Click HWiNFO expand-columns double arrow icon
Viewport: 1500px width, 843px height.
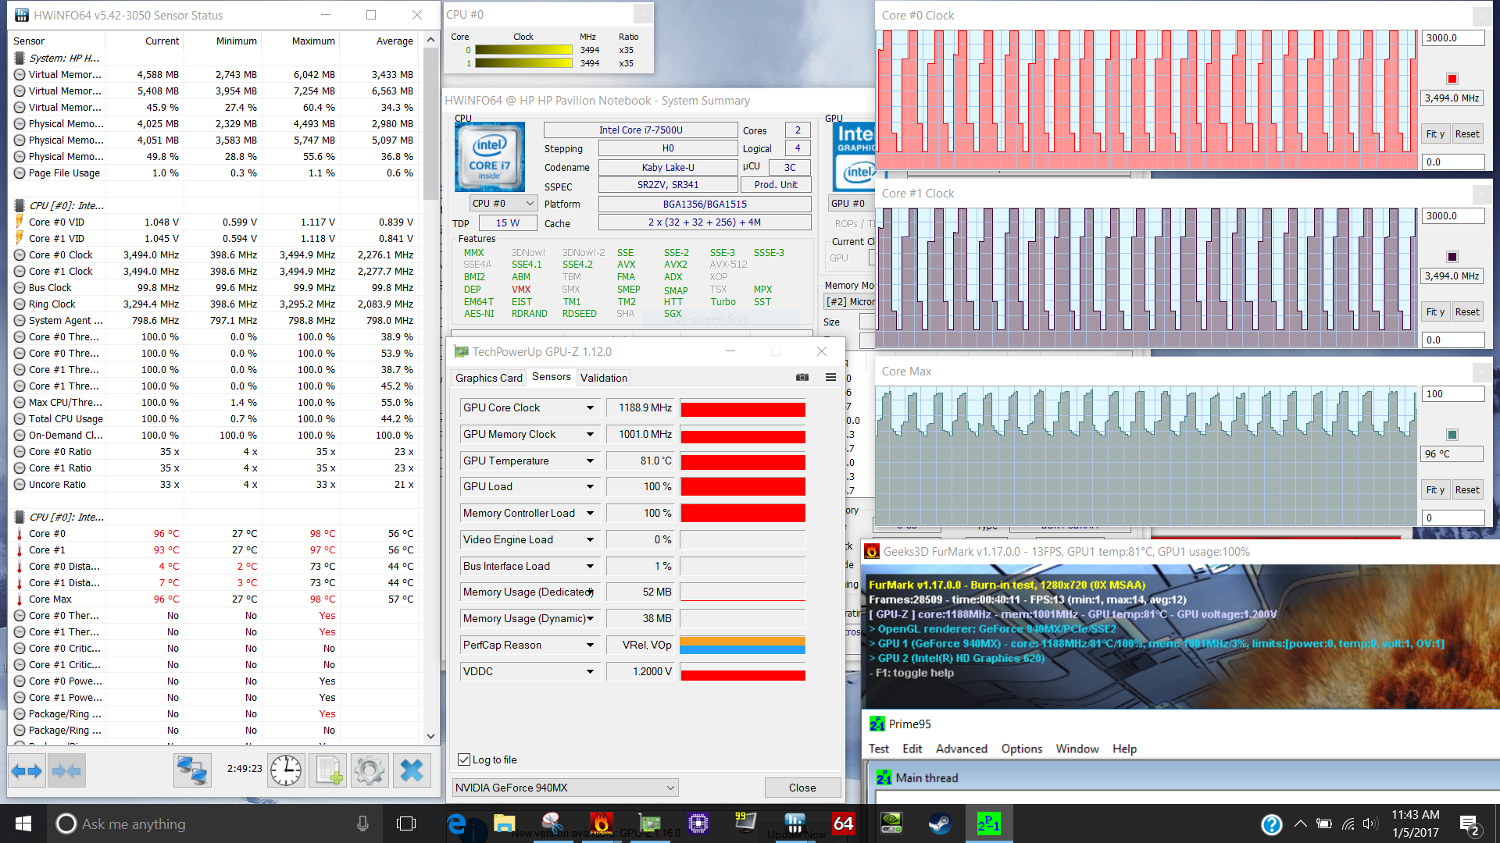pos(27,771)
